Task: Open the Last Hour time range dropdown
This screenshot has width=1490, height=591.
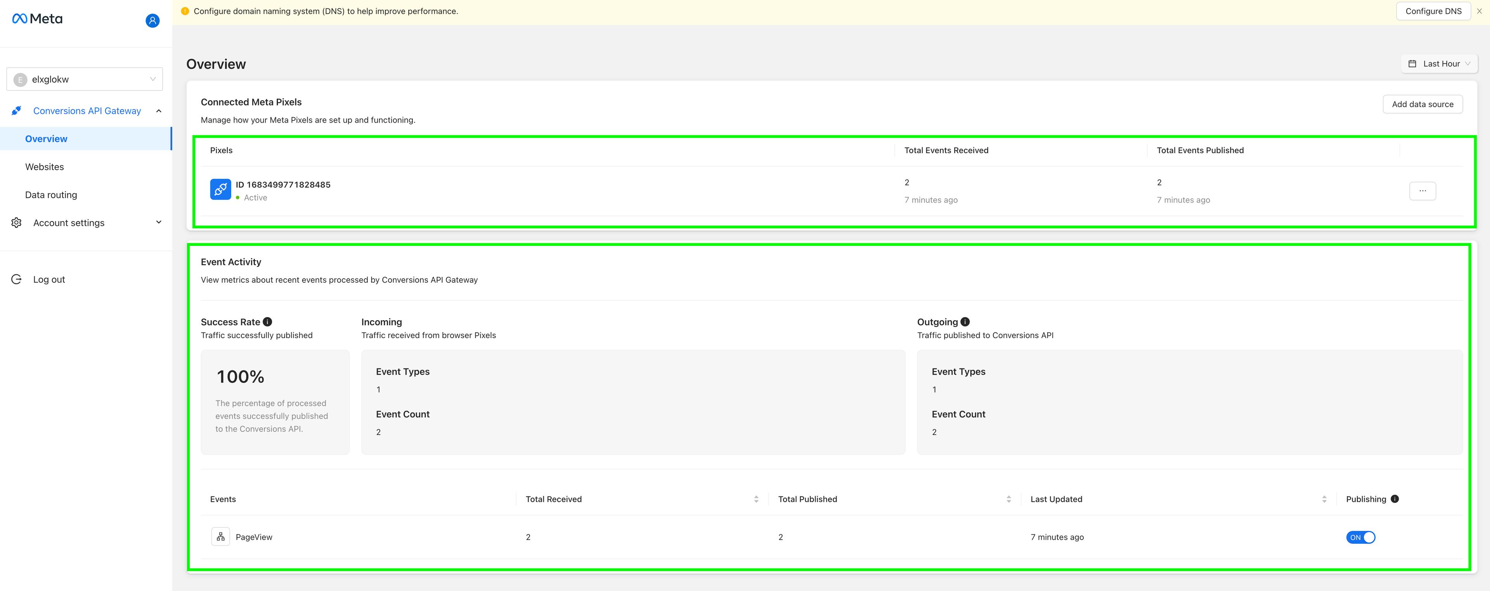Action: 1439,64
